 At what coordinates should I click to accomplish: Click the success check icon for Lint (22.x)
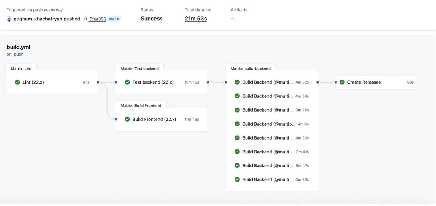17,82
